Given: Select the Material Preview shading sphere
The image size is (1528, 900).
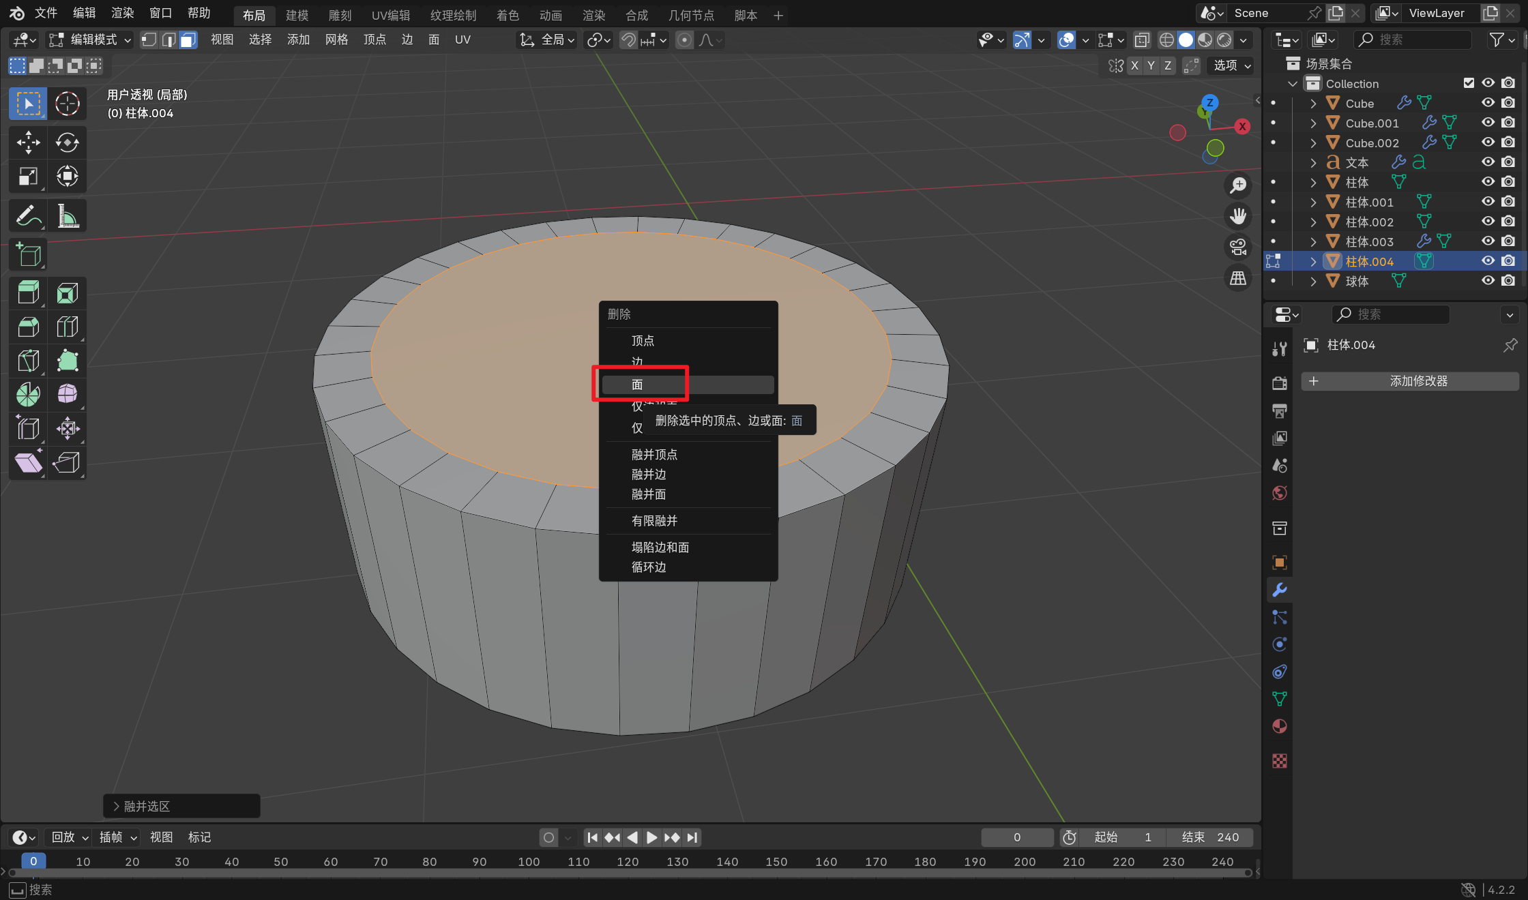Looking at the screenshot, I should (1205, 40).
